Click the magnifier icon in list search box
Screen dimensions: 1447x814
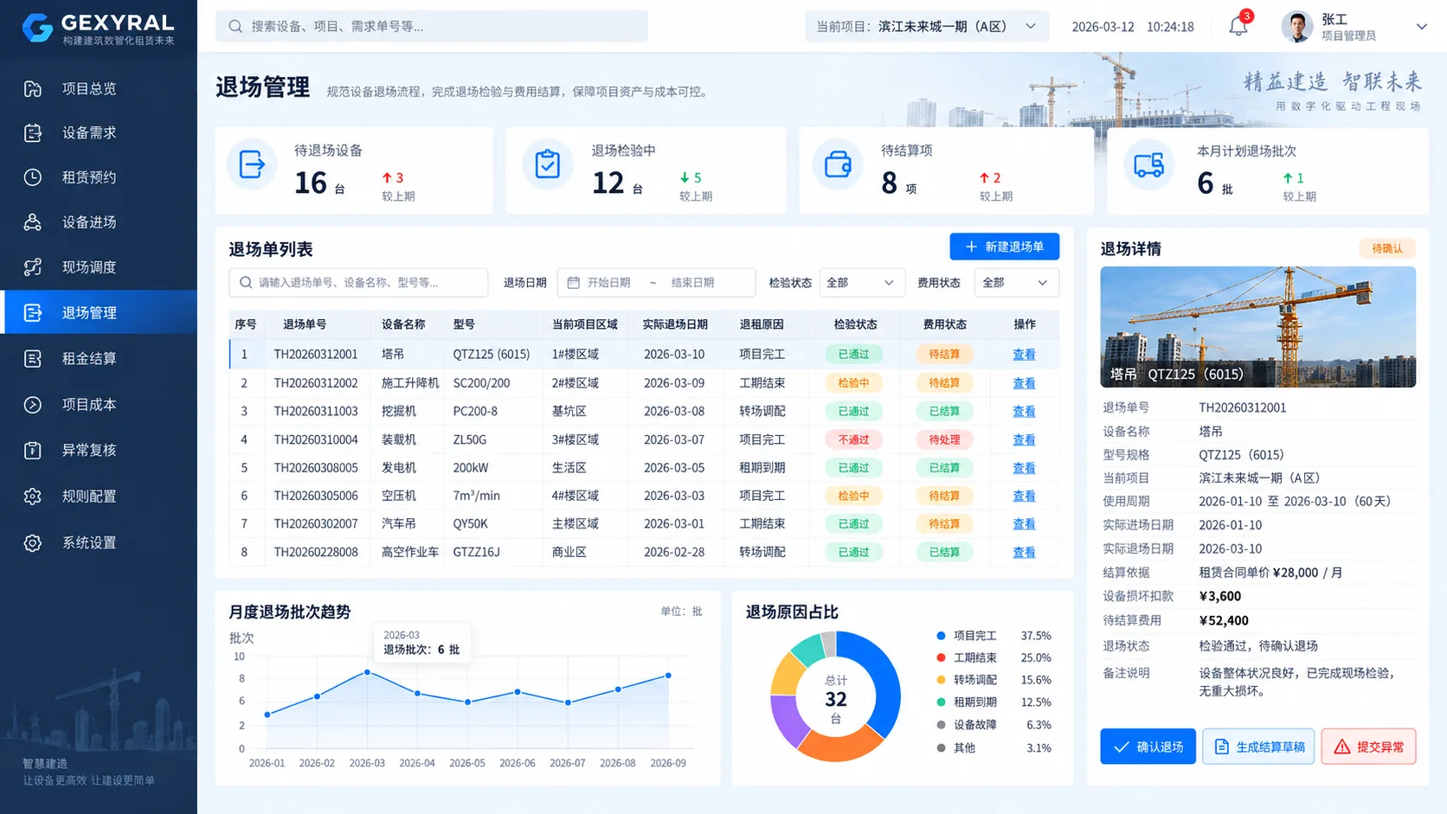click(246, 283)
